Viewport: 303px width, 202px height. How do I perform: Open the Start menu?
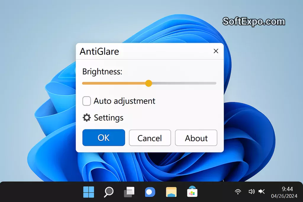88,192
